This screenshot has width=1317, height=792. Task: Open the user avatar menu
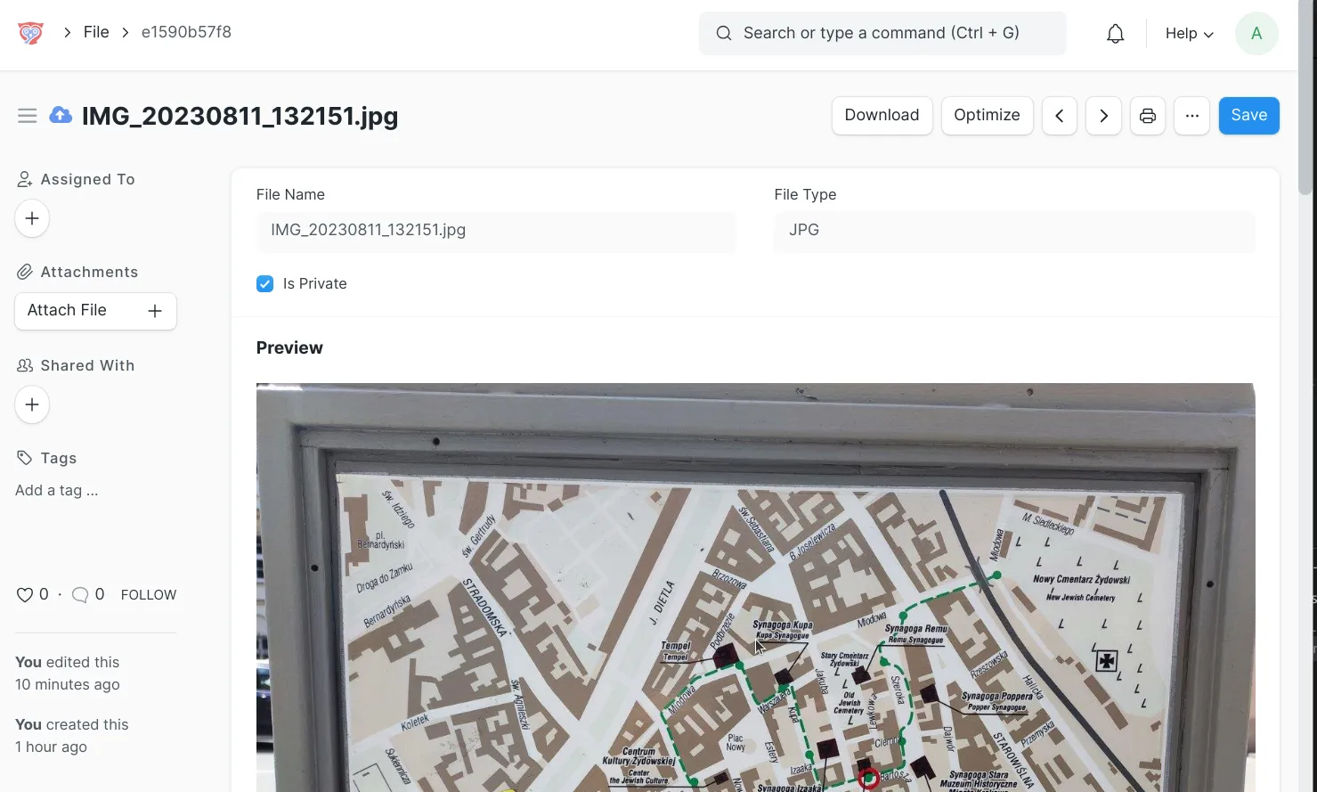tap(1256, 34)
